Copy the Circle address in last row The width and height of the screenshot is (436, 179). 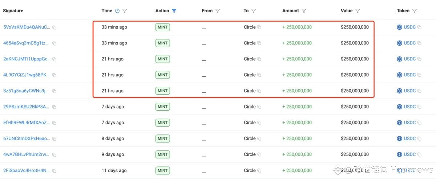259,171
